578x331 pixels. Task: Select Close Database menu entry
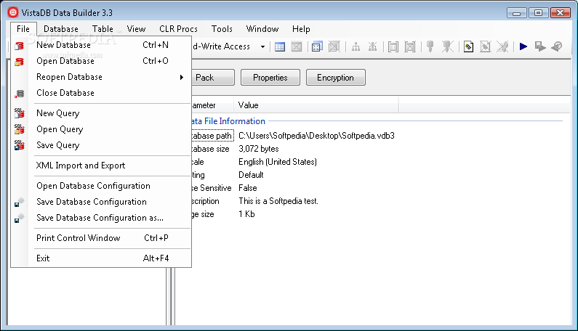tap(101, 93)
